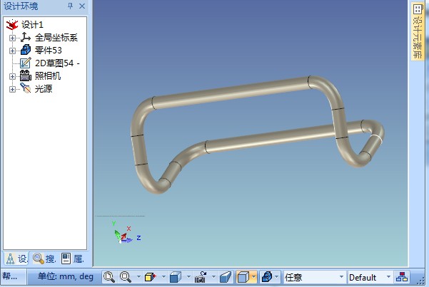This screenshot has height=287, width=429.
Task: Switch to the 属 properties tab
Action: 72,259
